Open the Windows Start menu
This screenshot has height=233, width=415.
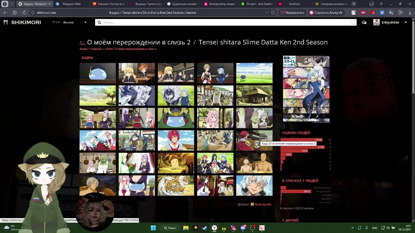pos(153,228)
